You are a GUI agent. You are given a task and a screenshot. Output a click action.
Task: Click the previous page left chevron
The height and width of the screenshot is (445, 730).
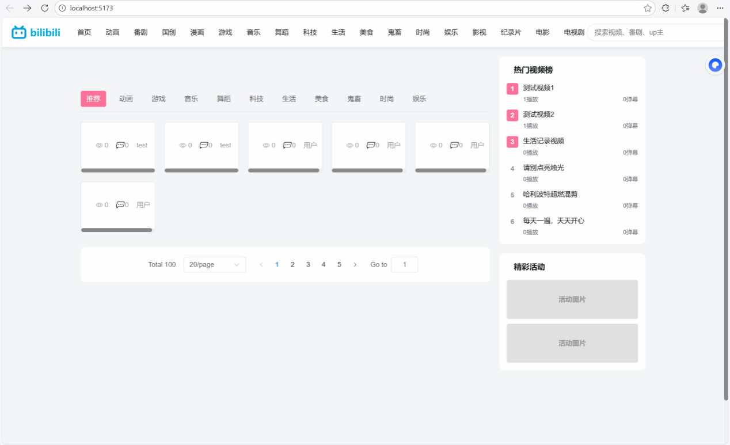tap(261, 265)
